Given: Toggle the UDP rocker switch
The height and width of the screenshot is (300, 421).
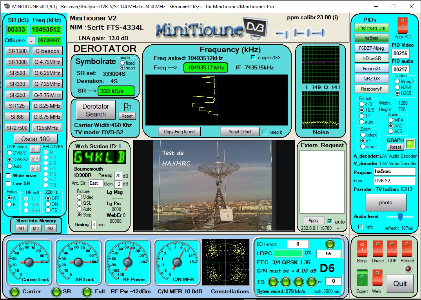Looking at the screenshot, I should (392, 249).
